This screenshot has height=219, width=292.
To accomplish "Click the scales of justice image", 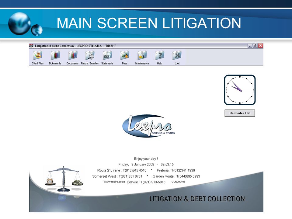I will point(64,179).
